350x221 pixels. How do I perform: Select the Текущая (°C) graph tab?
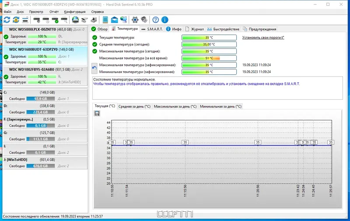click(x=105, y=106)
